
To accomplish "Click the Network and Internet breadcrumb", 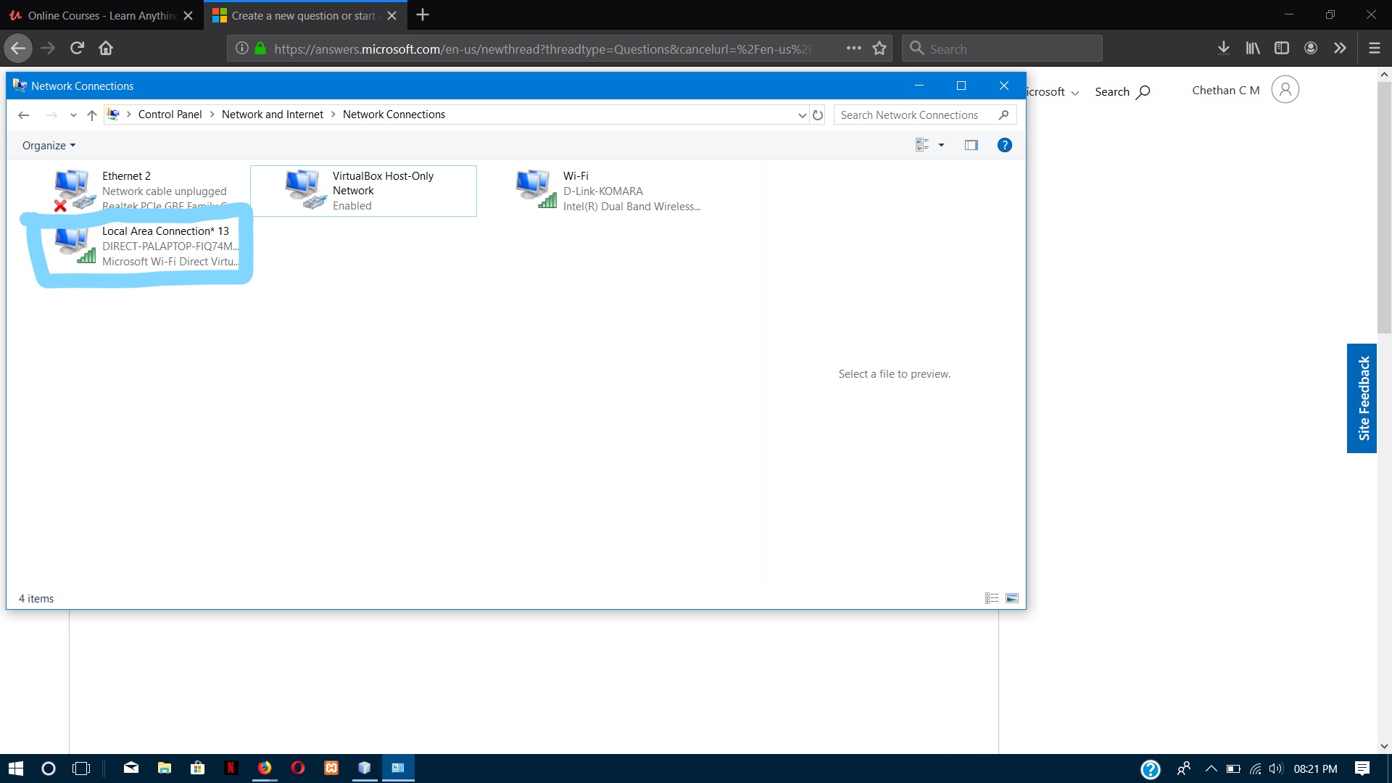I will click(x=273, y=115).
